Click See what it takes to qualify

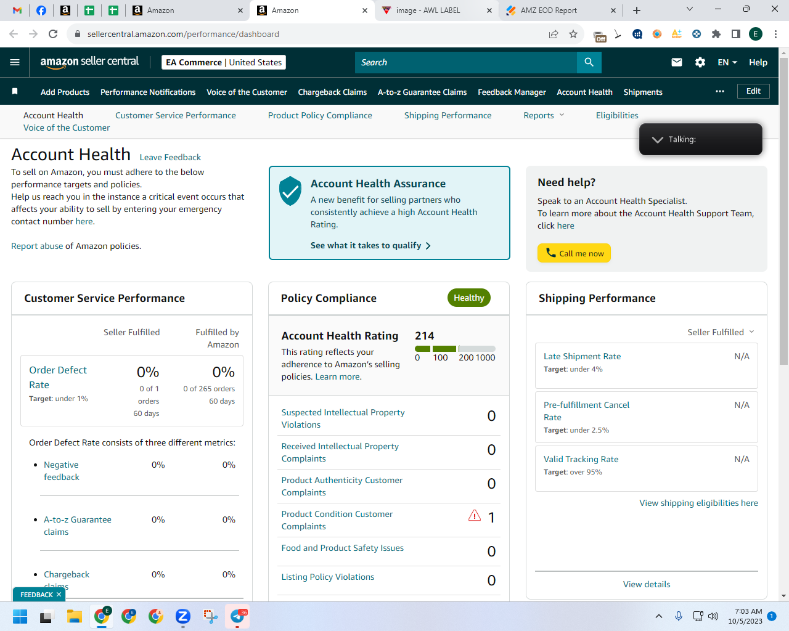(370, 245)
